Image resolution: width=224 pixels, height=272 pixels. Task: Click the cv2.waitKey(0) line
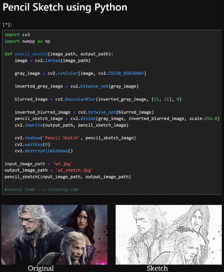[x=32, y=144]
